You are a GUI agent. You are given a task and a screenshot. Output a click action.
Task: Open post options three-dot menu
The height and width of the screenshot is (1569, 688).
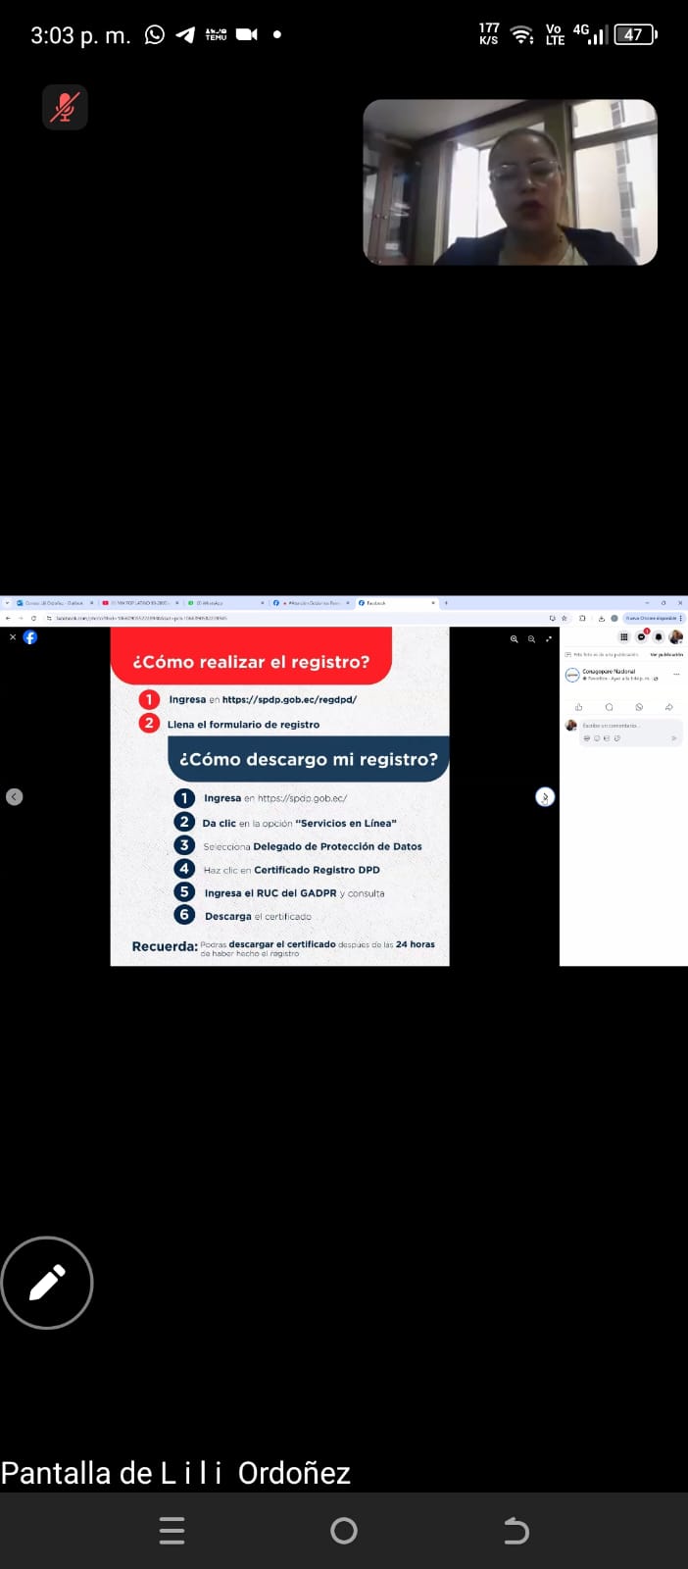click(x=675, y=674)
